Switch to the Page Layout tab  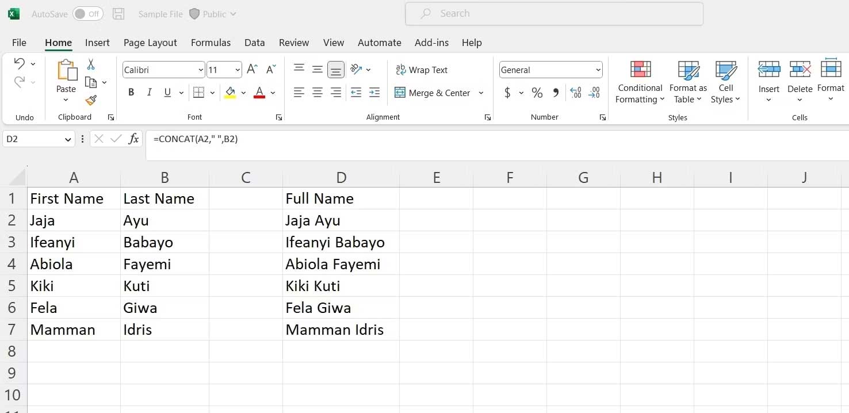pyautogui.click(x=150, y=43)
